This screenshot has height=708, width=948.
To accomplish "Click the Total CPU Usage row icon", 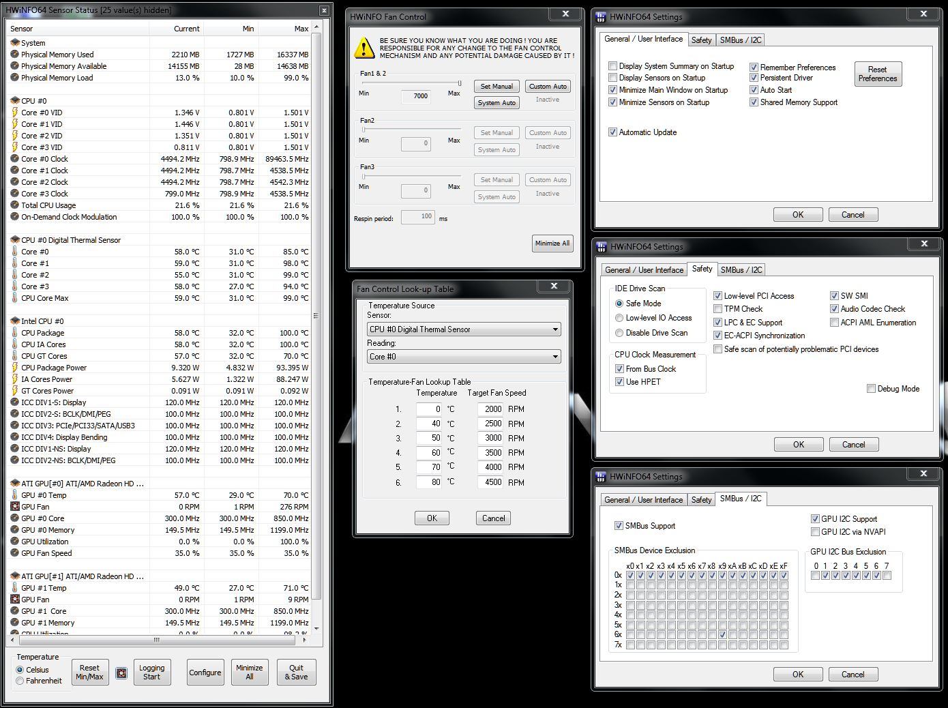I will tap(15, 205).
